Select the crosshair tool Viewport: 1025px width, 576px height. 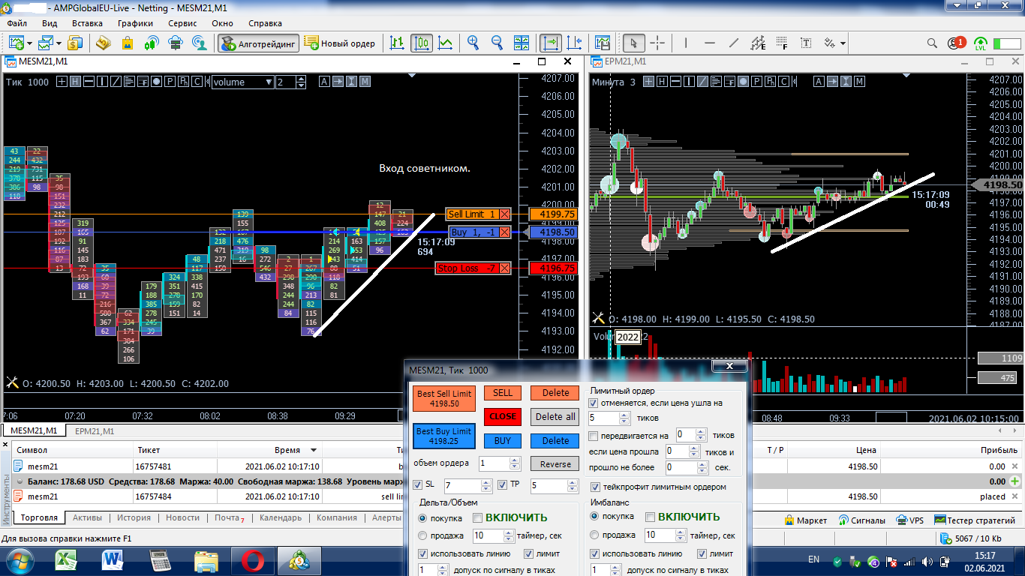coord(657,43)
